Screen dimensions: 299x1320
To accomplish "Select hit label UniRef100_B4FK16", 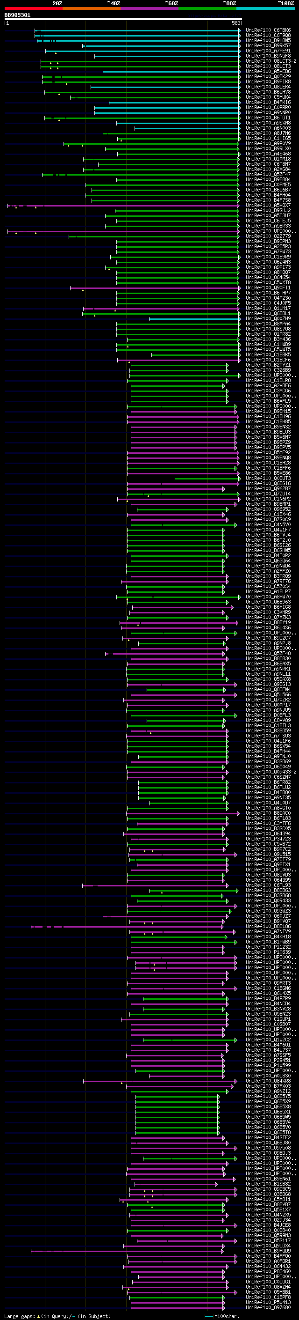I will (x=268, y=103).
